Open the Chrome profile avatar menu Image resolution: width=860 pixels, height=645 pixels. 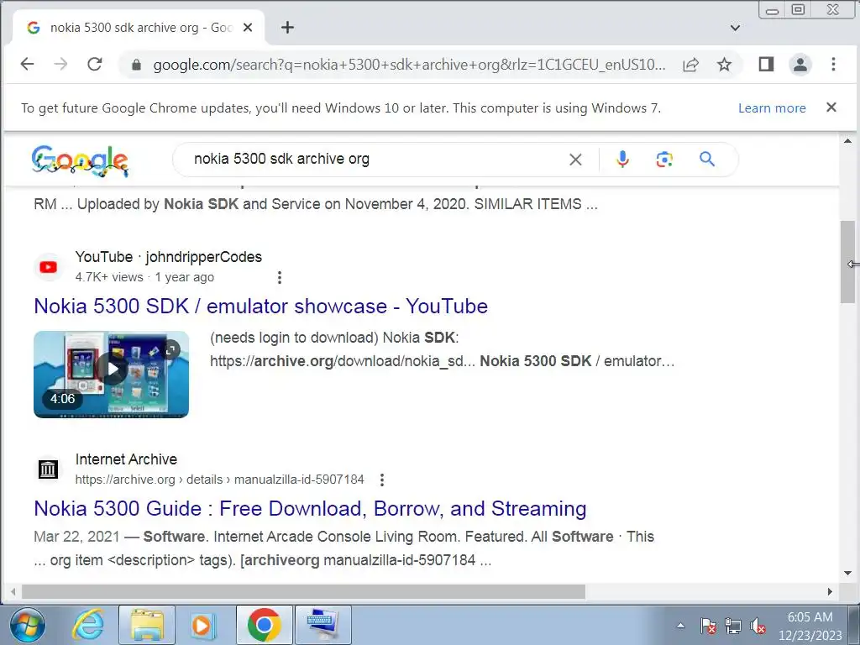pos(800,65)
